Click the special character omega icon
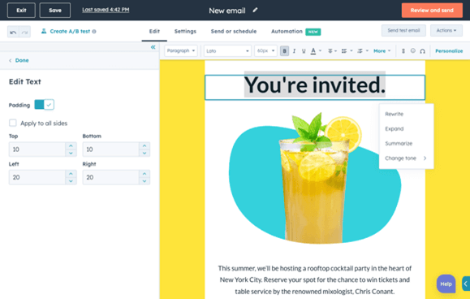 point(422,51)
